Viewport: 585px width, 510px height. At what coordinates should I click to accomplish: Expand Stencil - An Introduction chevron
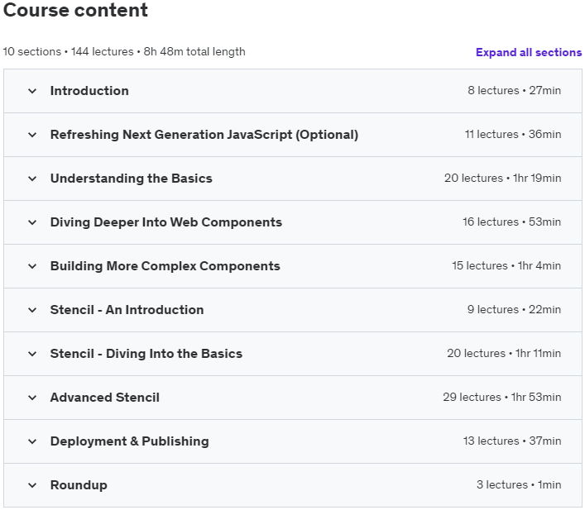tap(32, 310)
